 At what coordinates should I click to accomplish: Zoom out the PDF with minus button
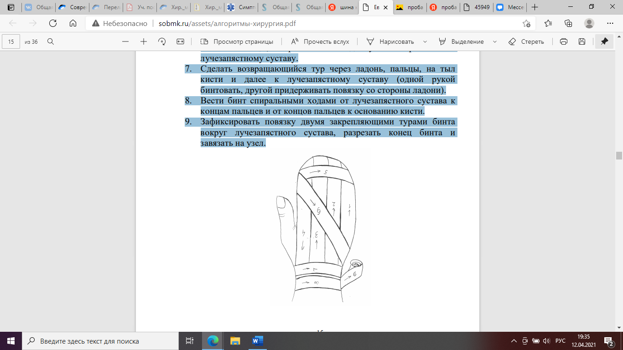[125, 41]
